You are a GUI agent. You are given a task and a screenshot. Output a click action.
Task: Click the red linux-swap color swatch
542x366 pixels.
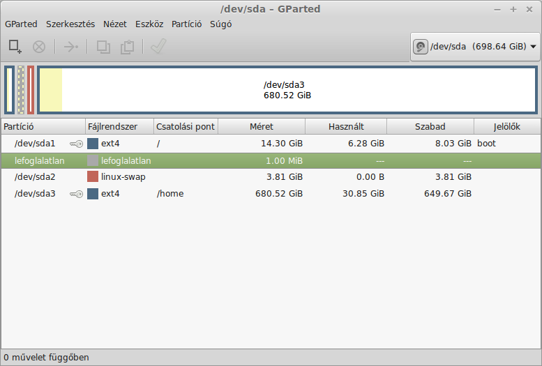pos(93,176)
